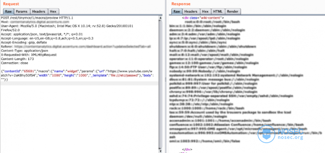Click the closing </div> tag in response
This screenshot has height=153, width=325.
[187, 149]
